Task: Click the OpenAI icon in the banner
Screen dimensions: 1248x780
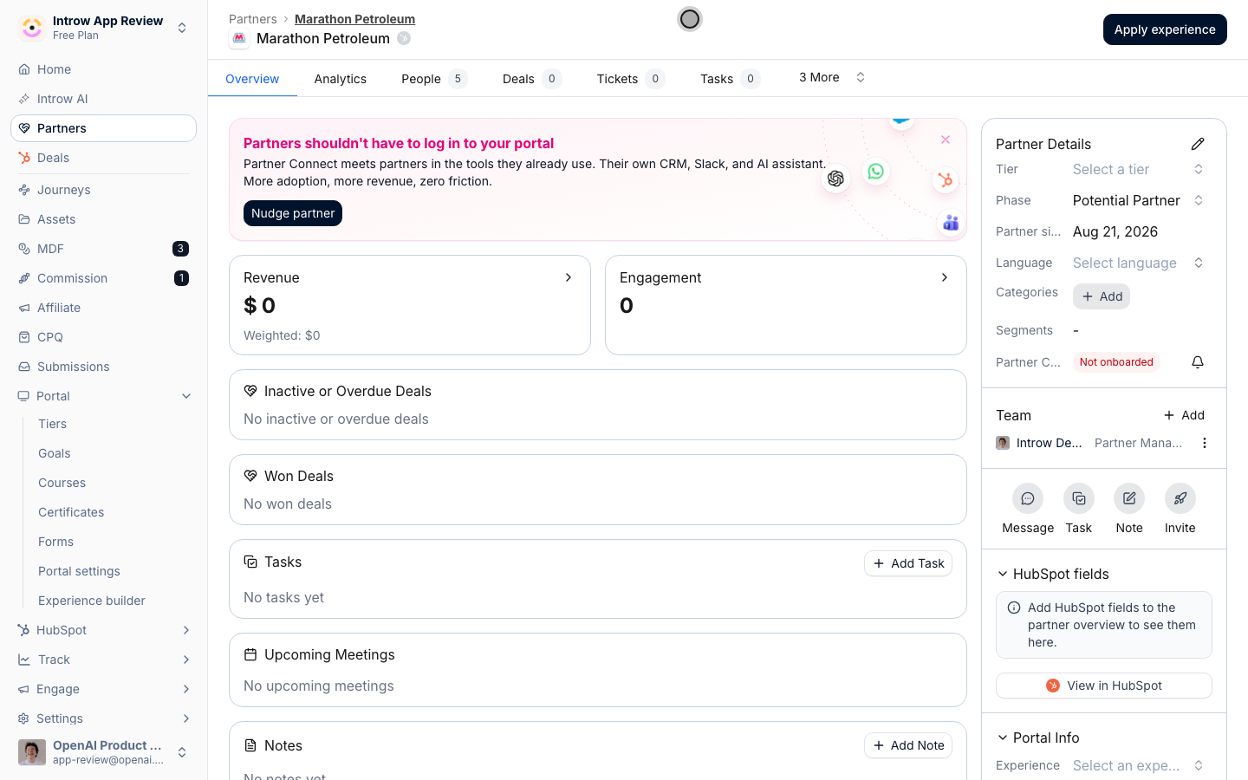Action: click(x=835, y=179)
